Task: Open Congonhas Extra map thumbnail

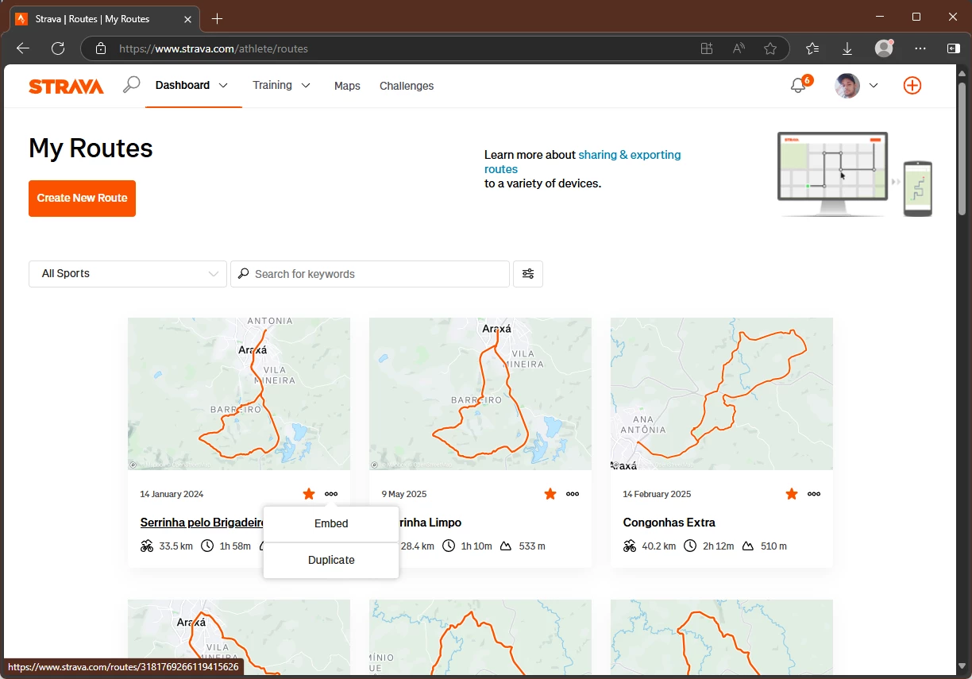Action: click(x=722, y=394)
